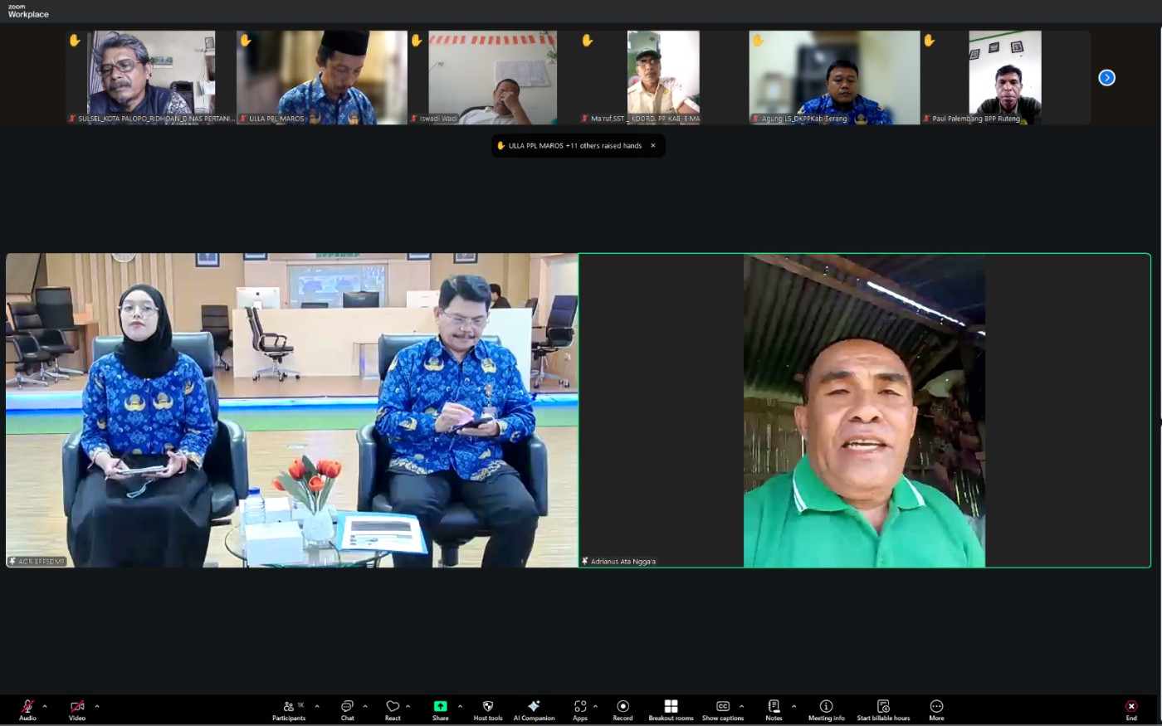Toggle Show captions in toolbar
This screenshot has width=1162, height=726.
[722, 709]
